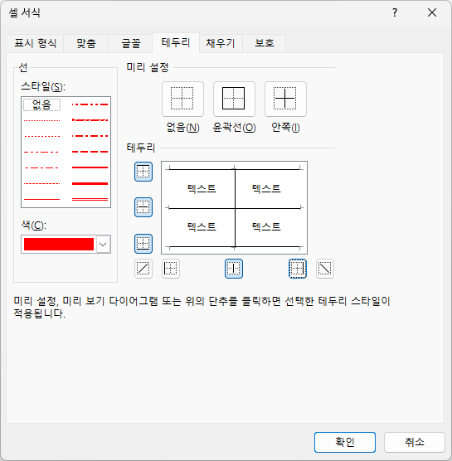Choose the medium dashed line style

(90, 152)
